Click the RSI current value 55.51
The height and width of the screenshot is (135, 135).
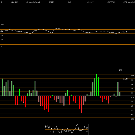pyautogui.click(x=124, y=32)
